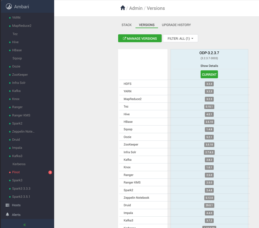Click Tez version badge 0.10.1
Image resolution: width=259 pixels, height=228 pixels.
pyautogui.click(x=209, y=107)
